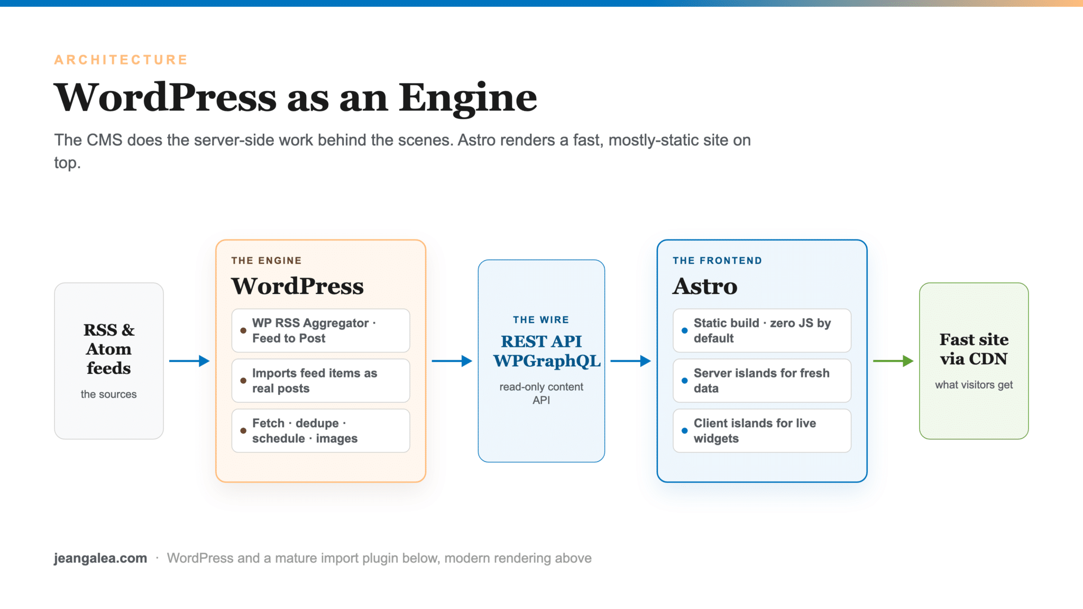This screenshot has width=1083, height=609.
Task: Select 'Server islands for fresh data' item
Action: 762,381
